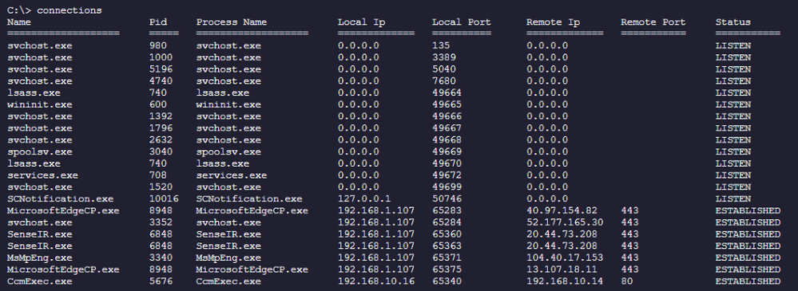The width and height of the screenshot is (798, 291).
Task: Select the CcmExec.exe row name
Action: point(40,281)
